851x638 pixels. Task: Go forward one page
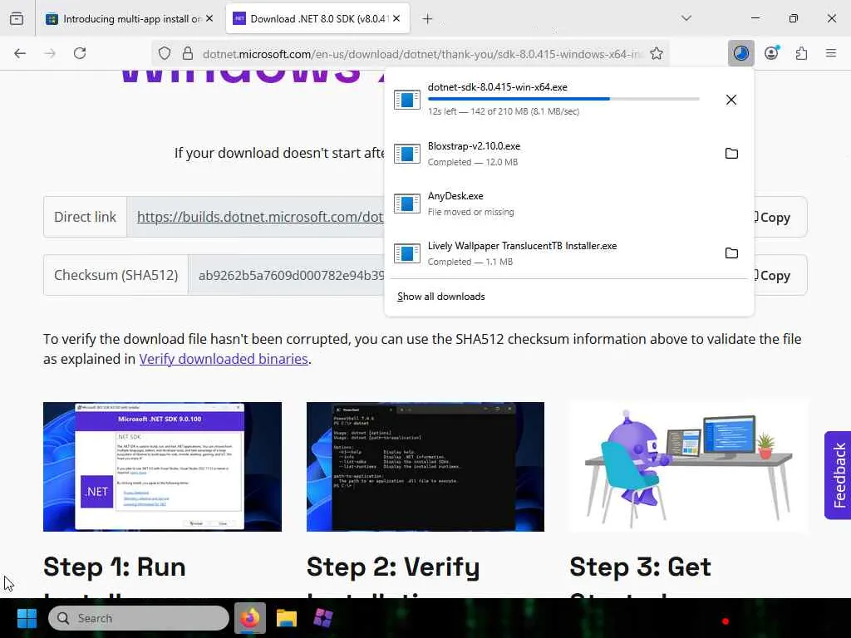point(50,53)
